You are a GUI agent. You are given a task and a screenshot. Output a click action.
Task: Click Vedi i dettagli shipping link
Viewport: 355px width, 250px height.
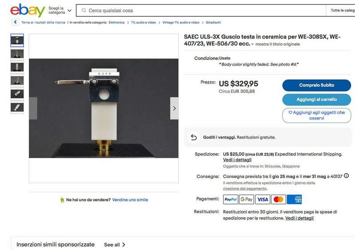(x=237, y=160)
